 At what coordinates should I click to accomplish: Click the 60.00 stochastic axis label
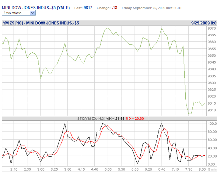click(212, 140)
